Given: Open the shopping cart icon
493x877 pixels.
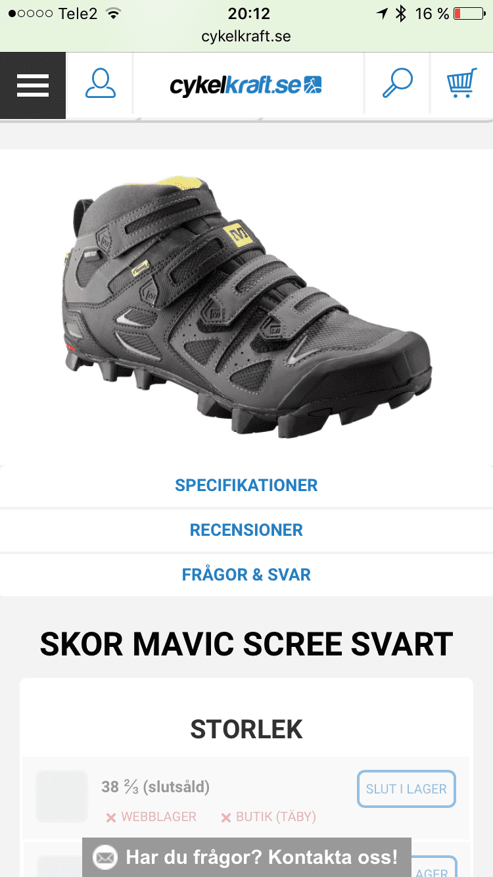Looking at the screenshot, I should click(461, 84).
